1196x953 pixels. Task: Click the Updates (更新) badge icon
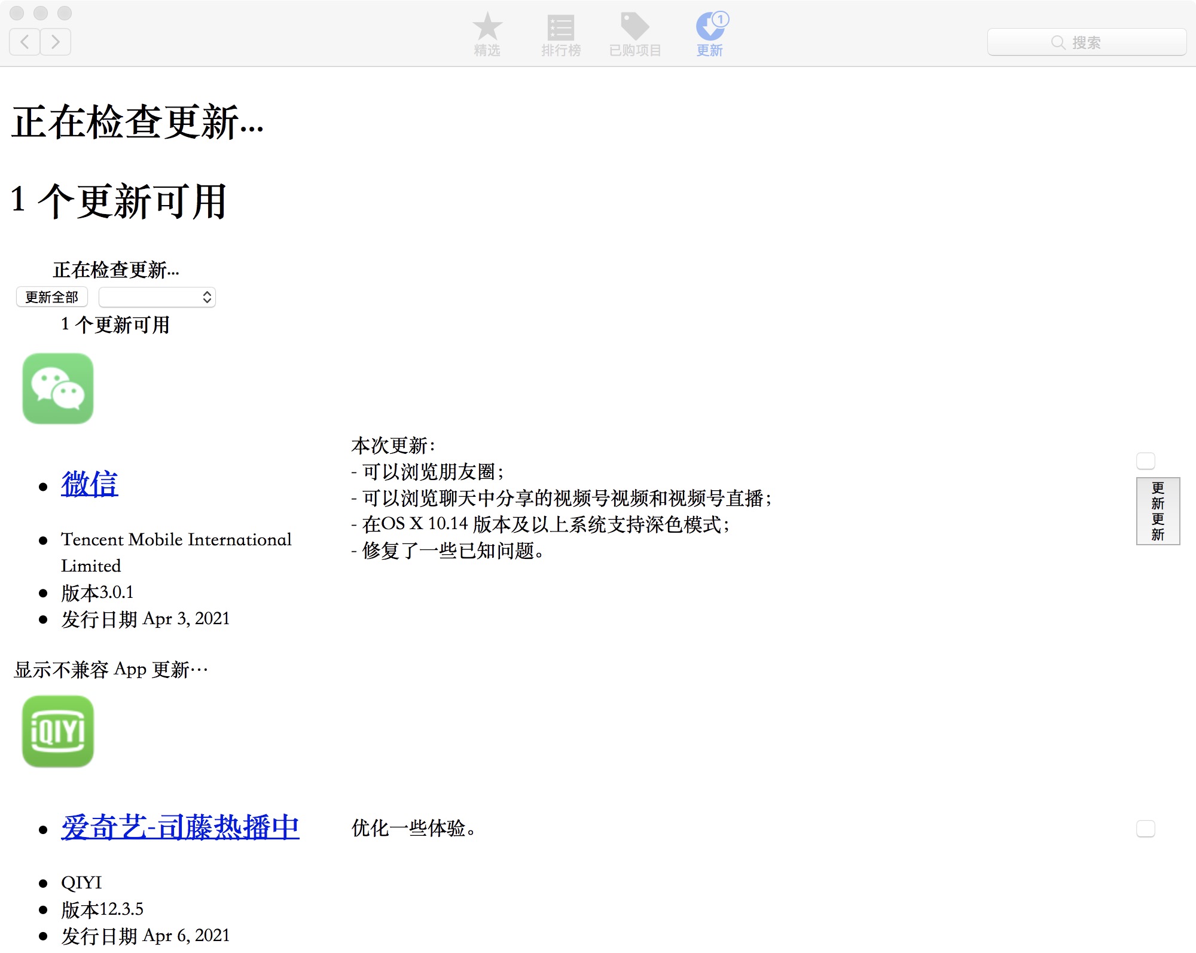coord(710,26)
